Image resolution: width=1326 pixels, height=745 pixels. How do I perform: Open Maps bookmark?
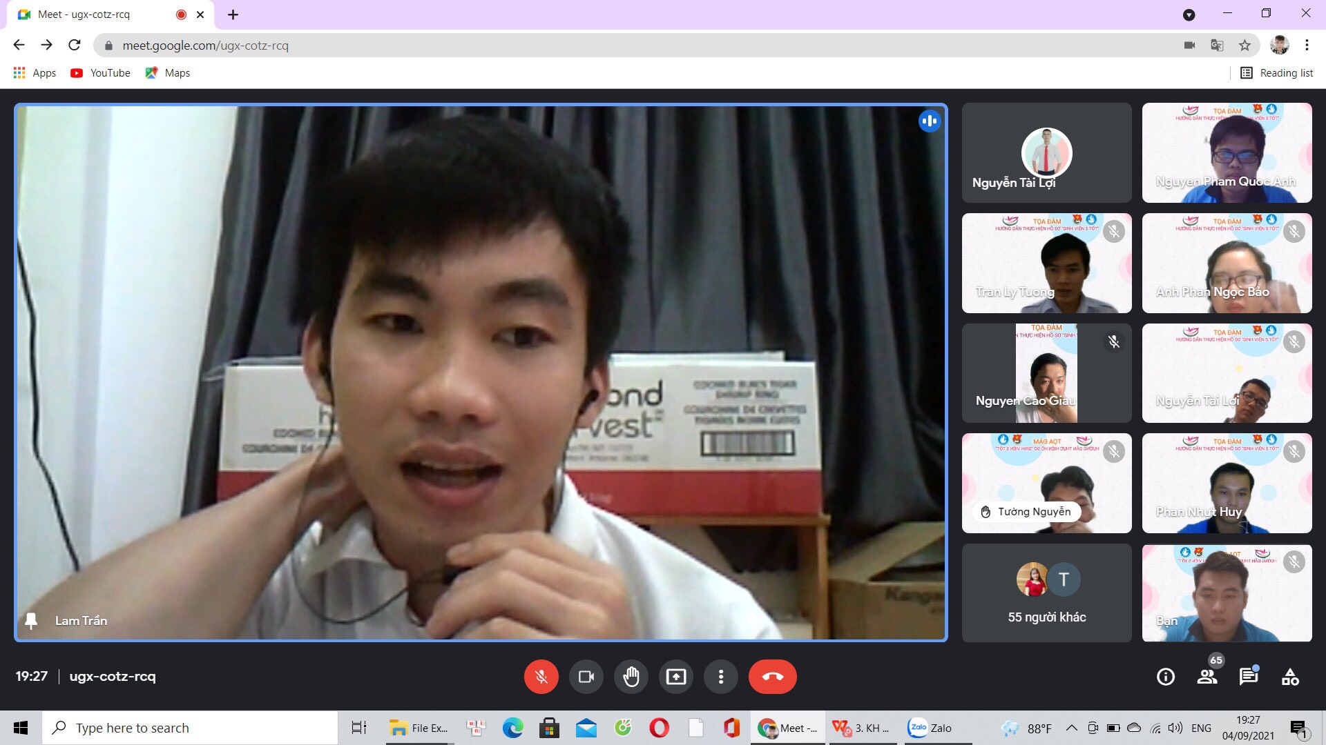[167, 73]
